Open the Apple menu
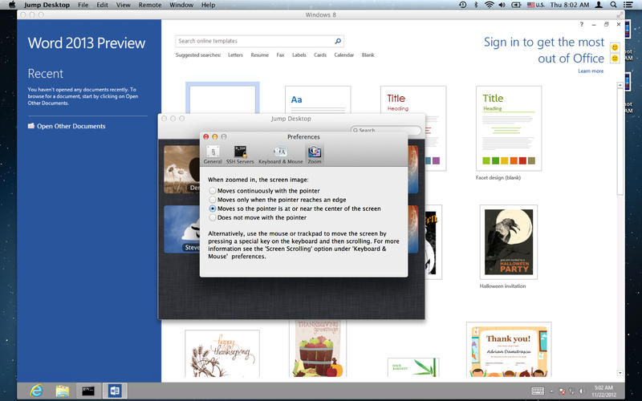 tap(12, 5)
